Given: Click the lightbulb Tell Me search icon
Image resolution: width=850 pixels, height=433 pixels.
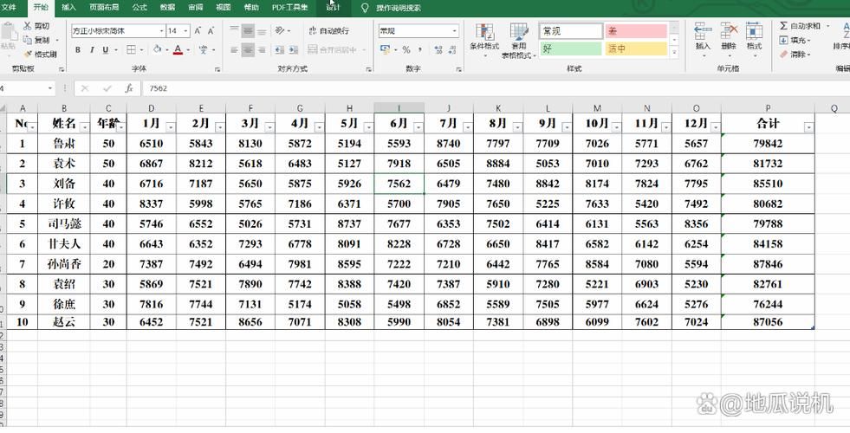Looking at the screenshot, I should click(x=365, y=8).
